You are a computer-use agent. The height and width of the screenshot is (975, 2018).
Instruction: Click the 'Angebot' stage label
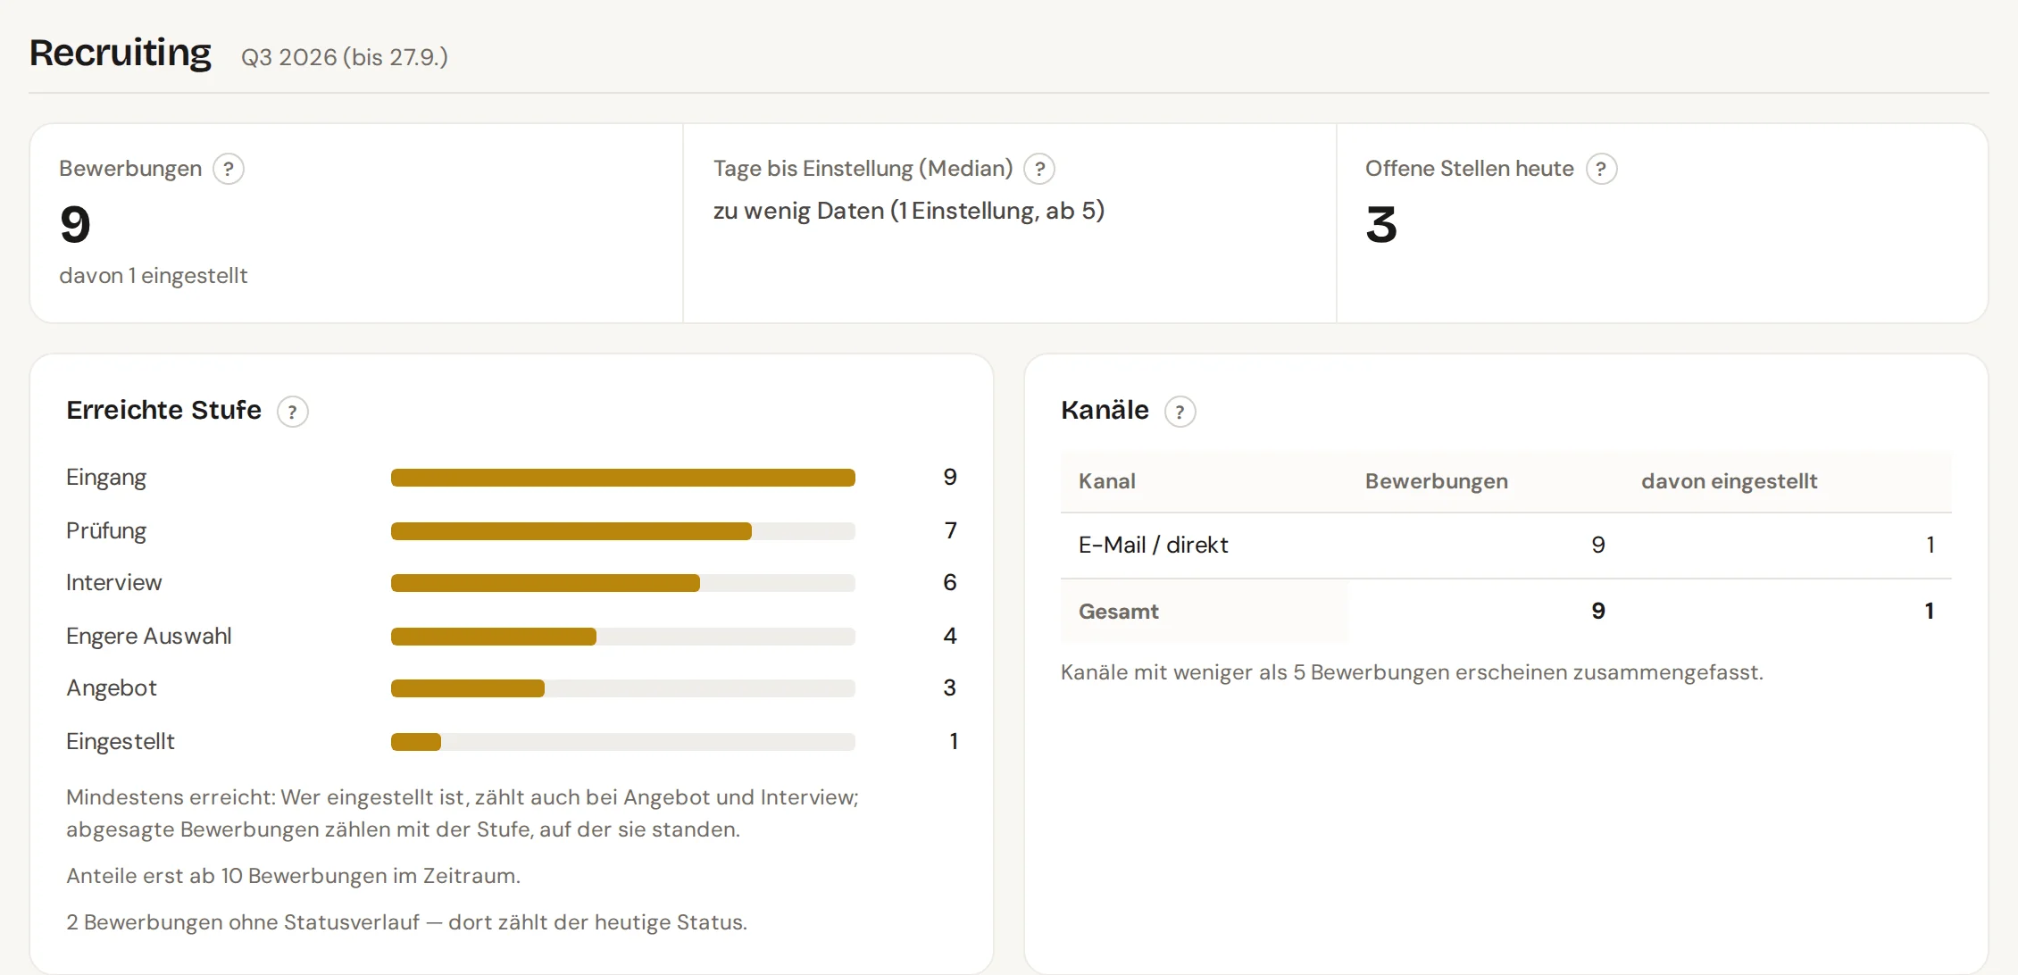pyautogui.click(x=112, y=688)
